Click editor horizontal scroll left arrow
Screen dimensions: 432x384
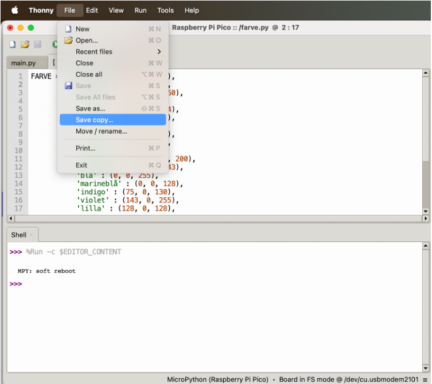click(11, 218)
